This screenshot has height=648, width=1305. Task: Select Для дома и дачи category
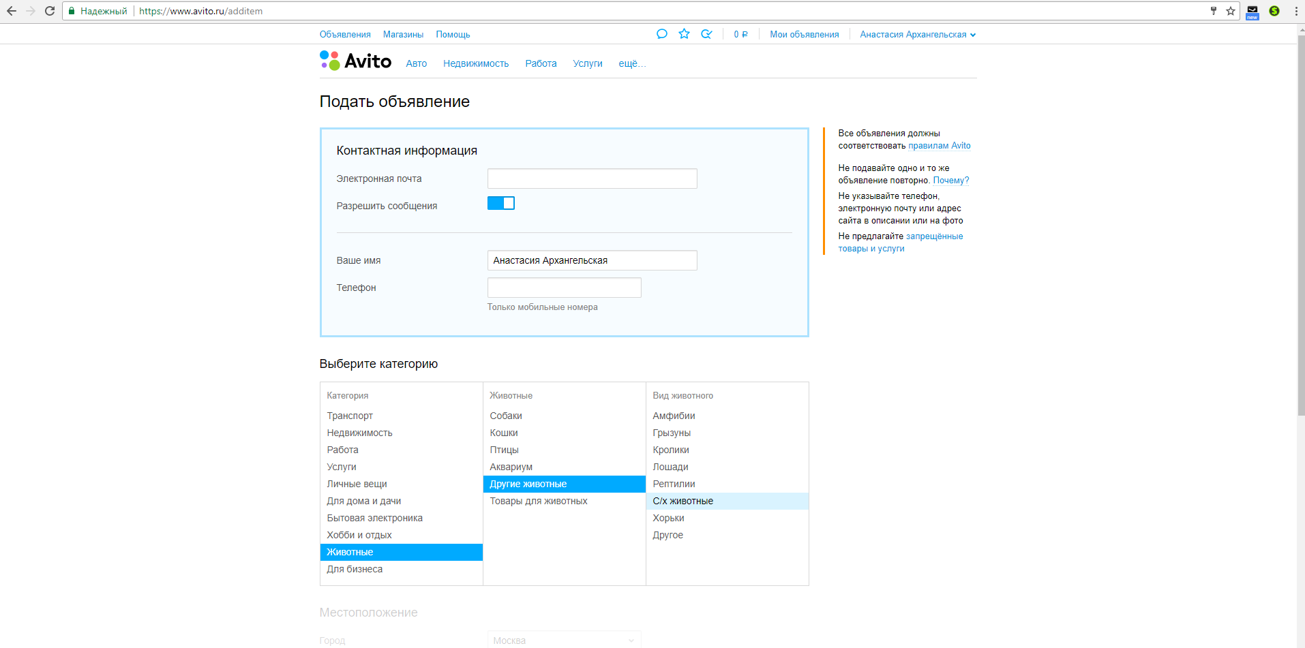402,501
